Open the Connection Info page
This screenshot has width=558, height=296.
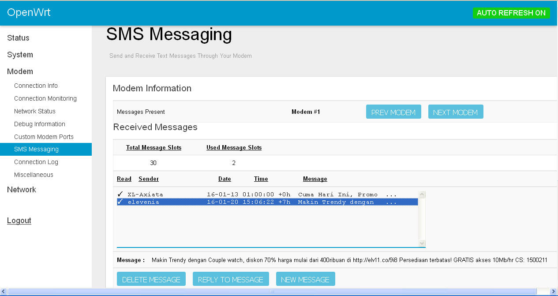point(36,86)
